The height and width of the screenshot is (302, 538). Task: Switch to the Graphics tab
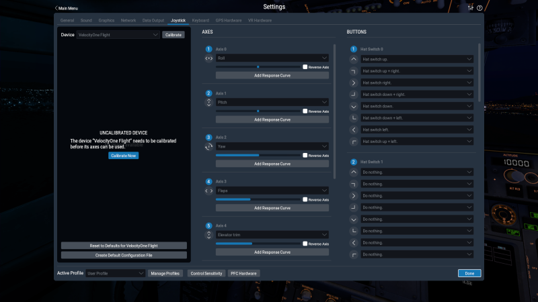point(106,21)
